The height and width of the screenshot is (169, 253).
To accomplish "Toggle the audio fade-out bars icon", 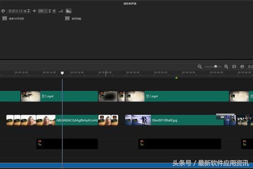I will coord(69,11).
